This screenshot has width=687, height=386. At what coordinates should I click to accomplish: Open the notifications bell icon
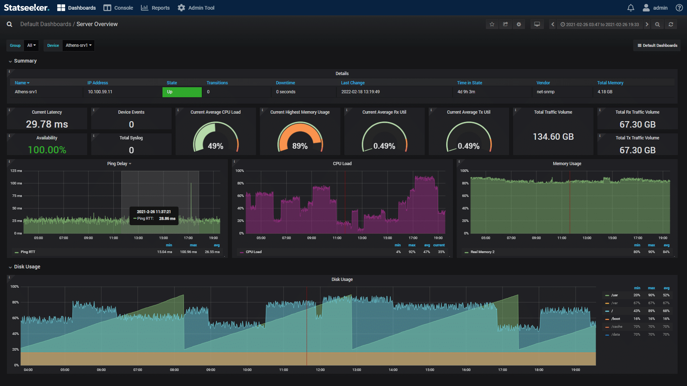(631, 8)
